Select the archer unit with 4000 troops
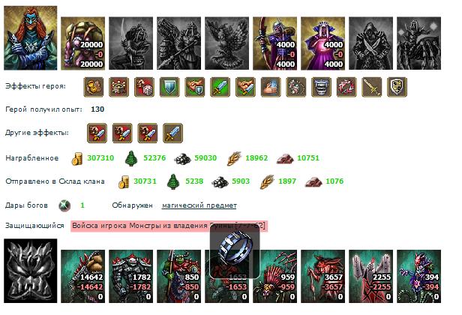 pos(275,43)
